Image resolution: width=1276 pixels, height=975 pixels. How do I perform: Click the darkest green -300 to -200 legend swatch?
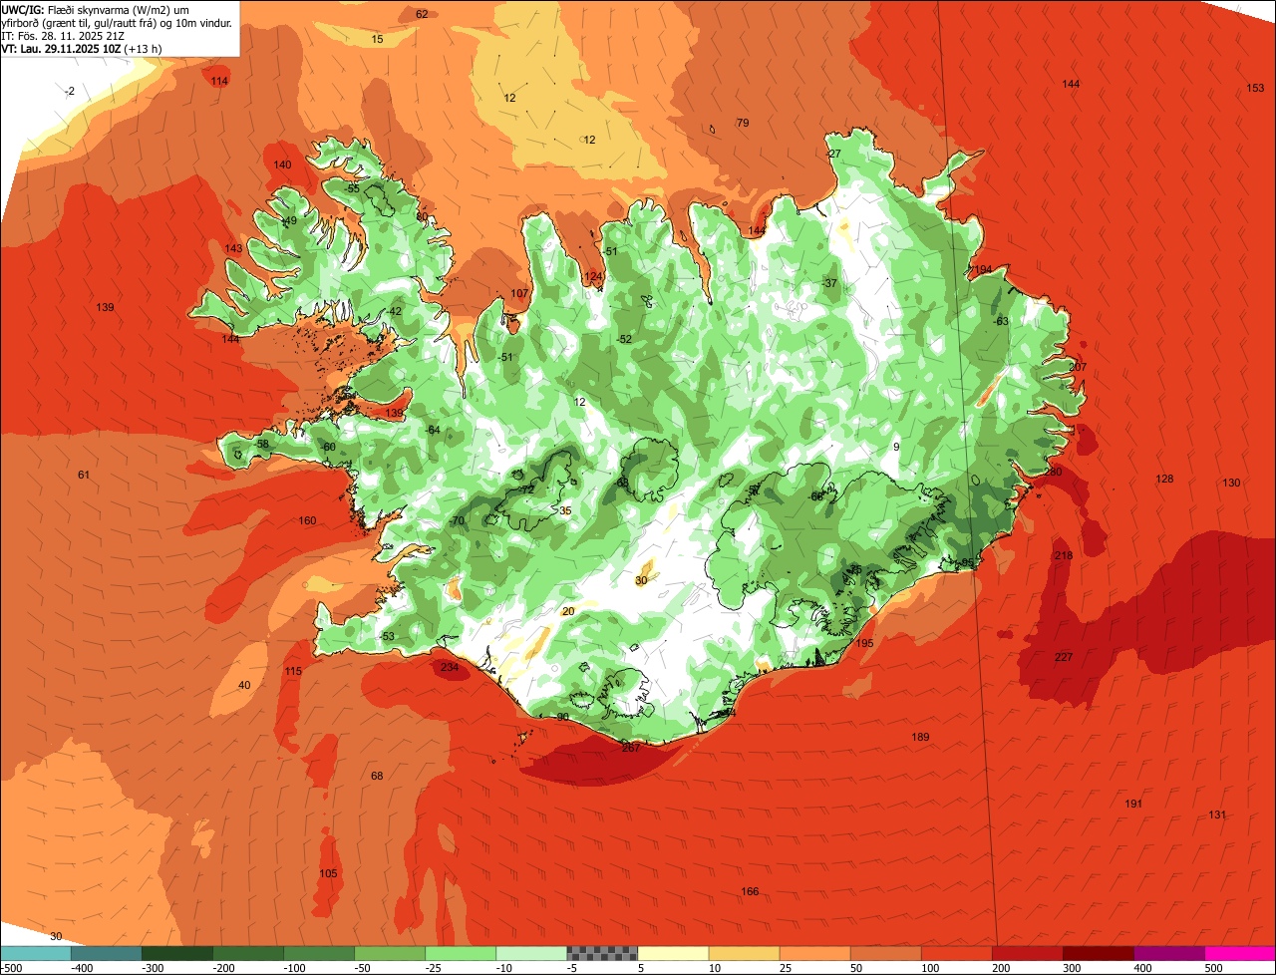coord(176,953)
